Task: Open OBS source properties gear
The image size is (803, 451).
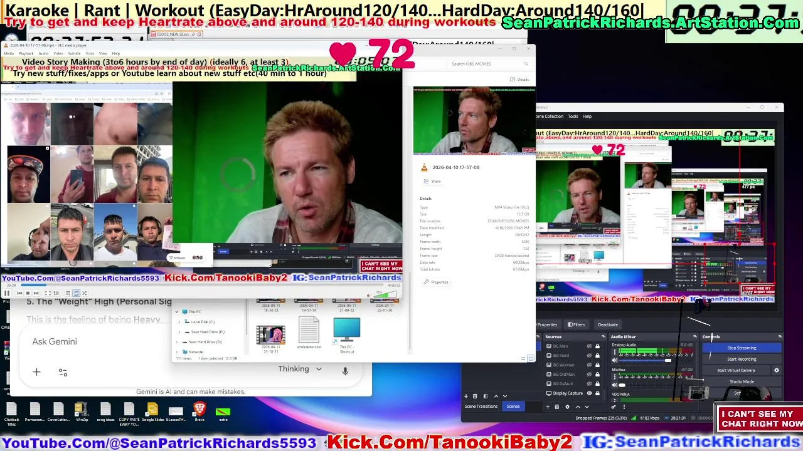Action: [567, 407]
